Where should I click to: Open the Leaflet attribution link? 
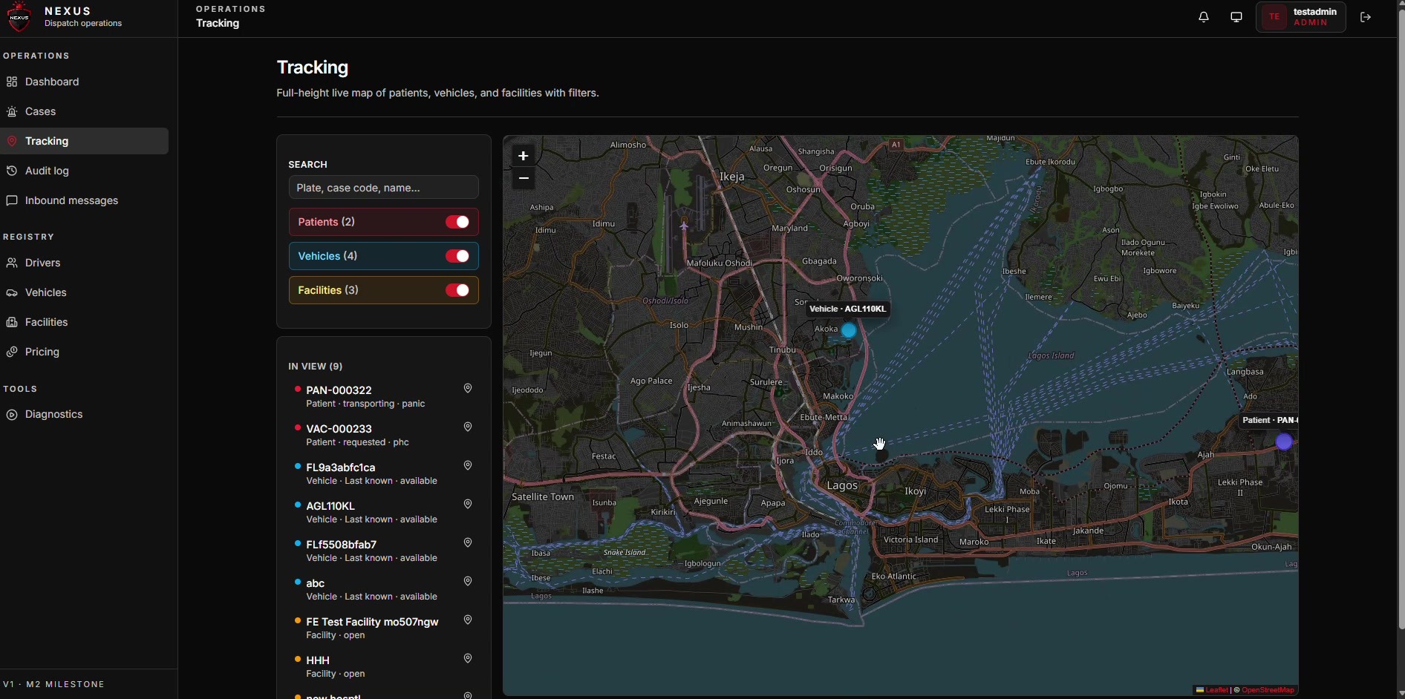click(1212, 690)
